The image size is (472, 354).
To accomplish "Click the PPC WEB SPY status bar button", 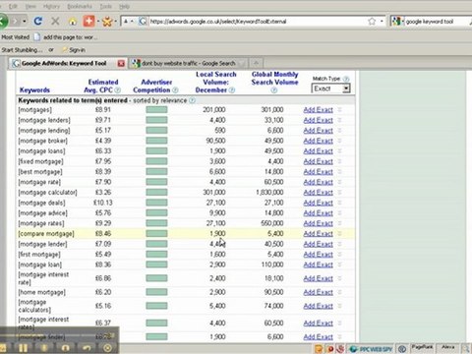I will [371, 349].
